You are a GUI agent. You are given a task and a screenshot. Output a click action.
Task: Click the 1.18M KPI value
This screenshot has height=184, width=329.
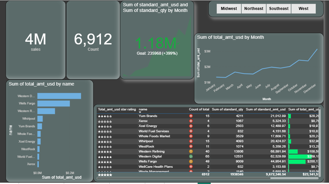pyautogui.click(x=156, y=43)
